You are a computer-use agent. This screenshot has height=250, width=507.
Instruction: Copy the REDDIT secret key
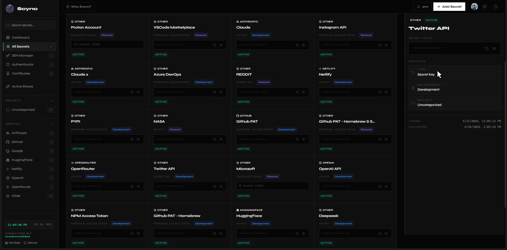pos(297,92)
